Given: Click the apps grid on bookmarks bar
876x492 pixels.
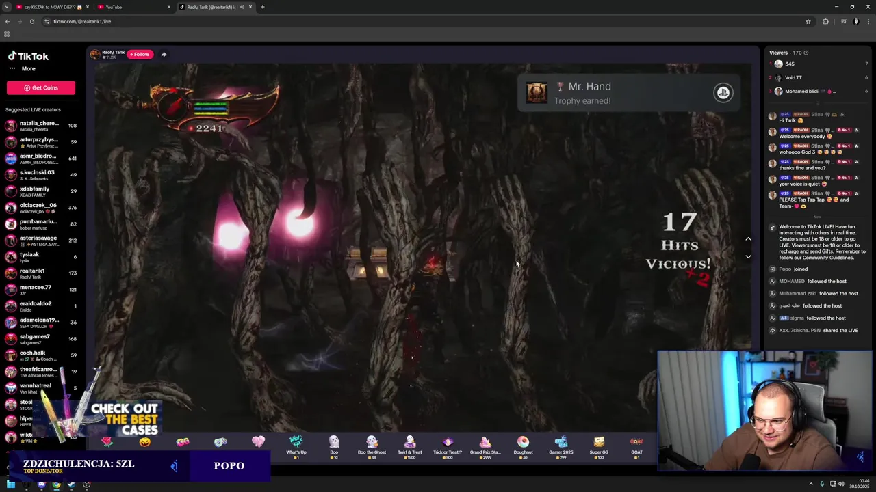Looking at the screenshot, I should pos(7,34).
